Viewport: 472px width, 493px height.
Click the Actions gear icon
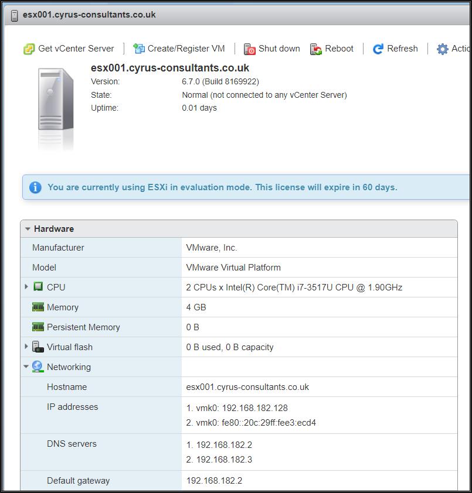[443, 49]
